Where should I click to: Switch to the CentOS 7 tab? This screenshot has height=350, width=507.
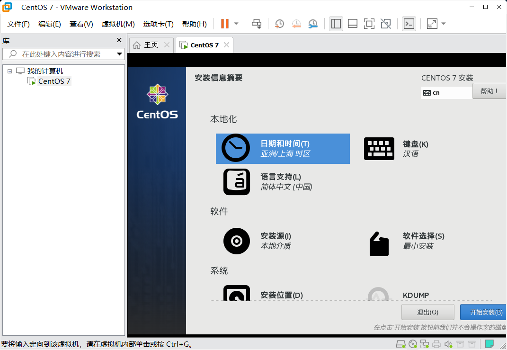click(x=205, y=45)
